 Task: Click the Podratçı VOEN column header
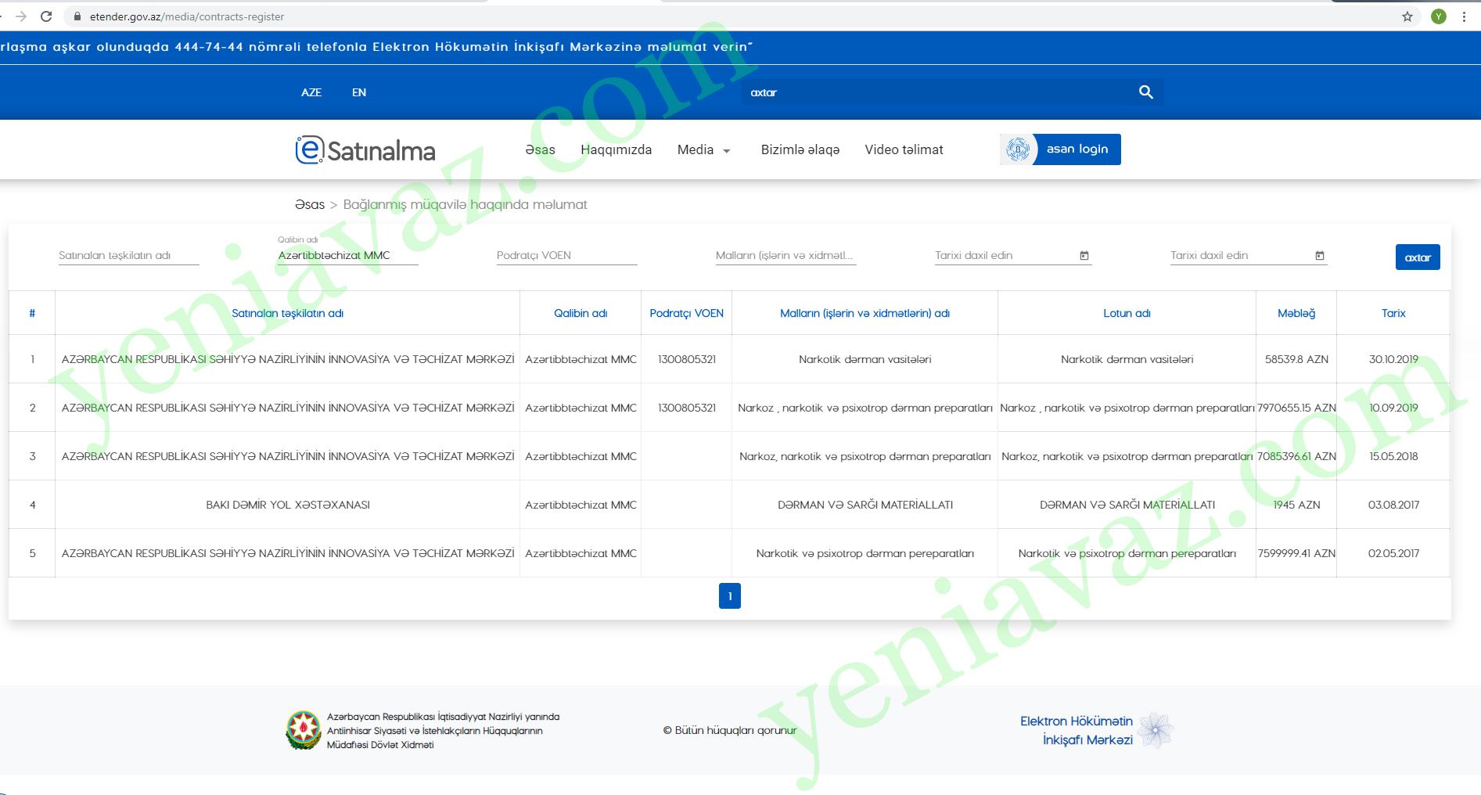point(687,313)
